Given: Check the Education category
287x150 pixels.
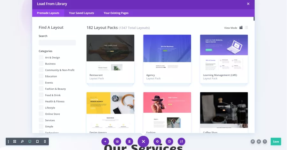Looking at the screenshot, I should point(41,76).
